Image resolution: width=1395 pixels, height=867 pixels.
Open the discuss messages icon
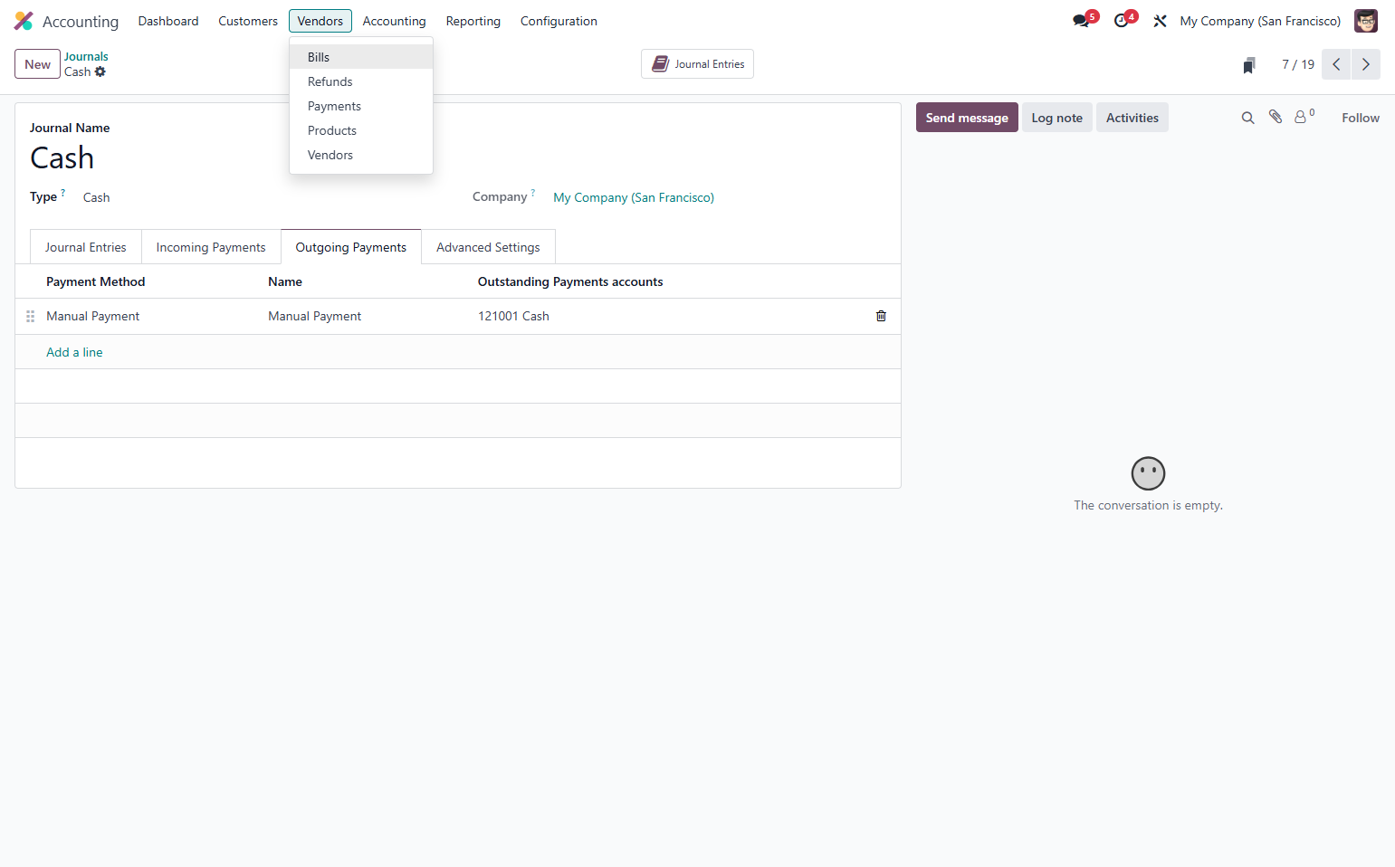[1081, 21]
